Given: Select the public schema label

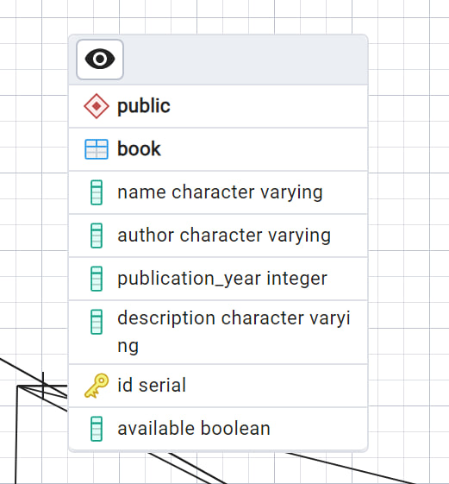Looking at the screenshot, I should click(x=144, y=106).
